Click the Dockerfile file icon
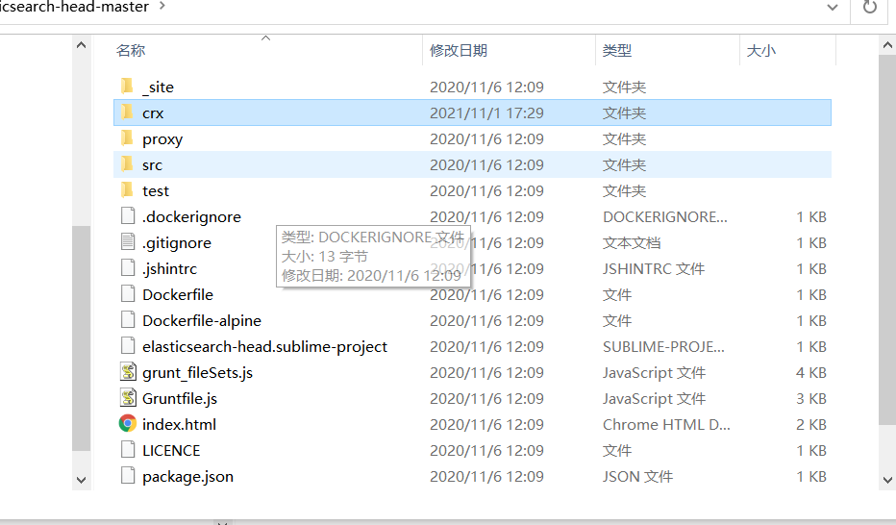This screenshot has height=525, width=896. pos(128,293)
